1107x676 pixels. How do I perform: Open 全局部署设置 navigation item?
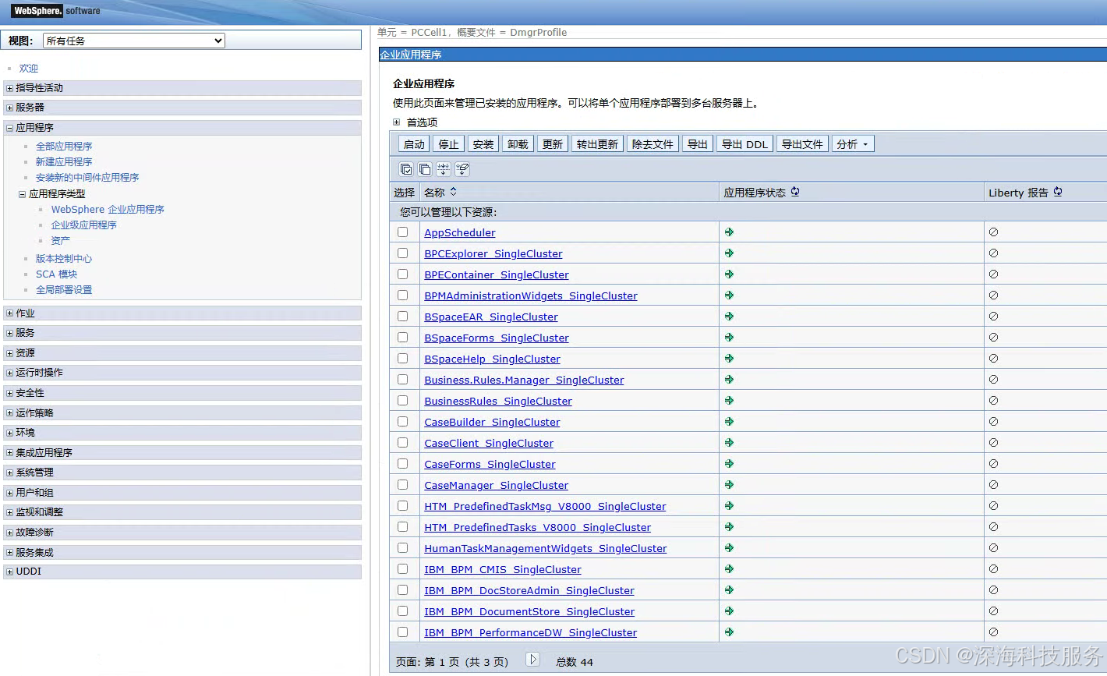pyautogui.click(x=64, y=290)
